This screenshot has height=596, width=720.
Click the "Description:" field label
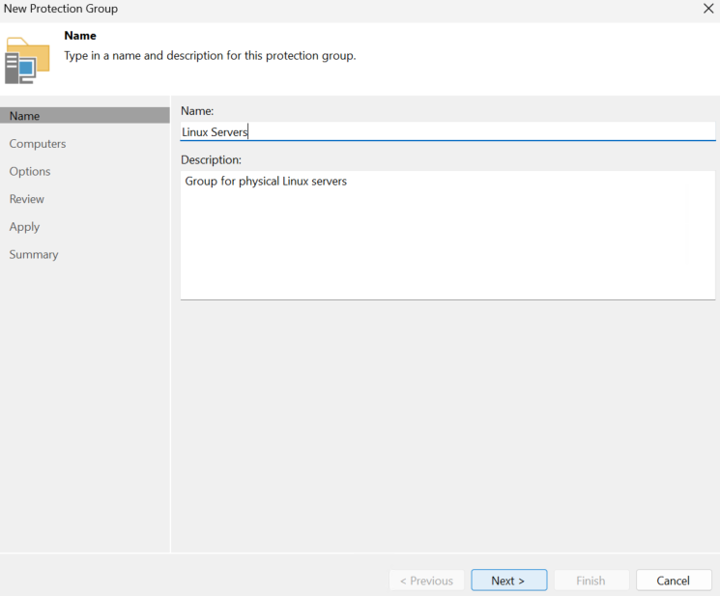(211, 159)
